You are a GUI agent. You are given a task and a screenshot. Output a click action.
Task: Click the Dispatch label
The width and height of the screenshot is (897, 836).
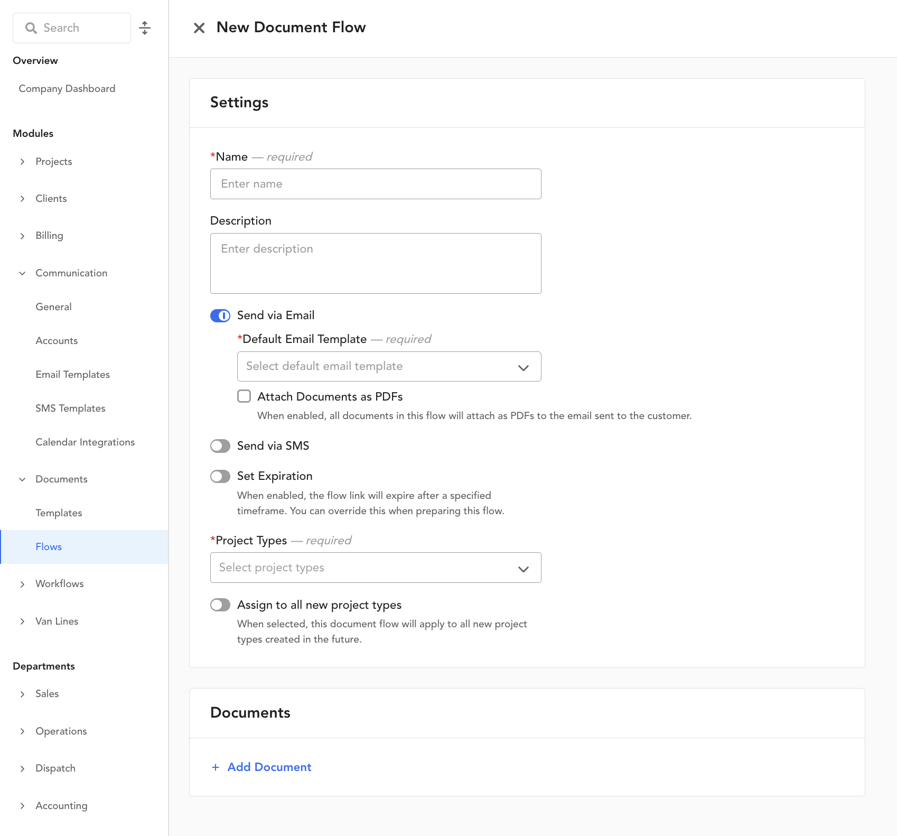(55, 768)
